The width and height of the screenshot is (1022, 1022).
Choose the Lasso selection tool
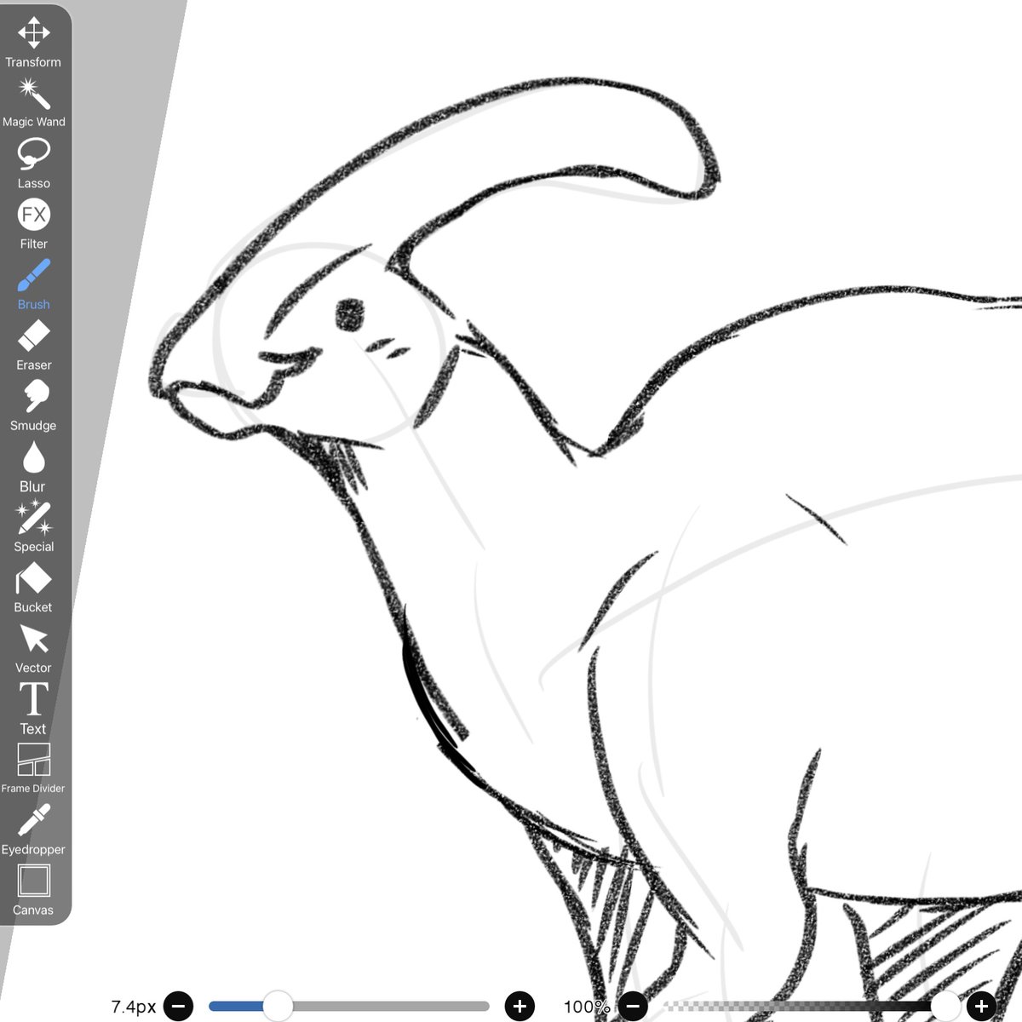(33, 164)
